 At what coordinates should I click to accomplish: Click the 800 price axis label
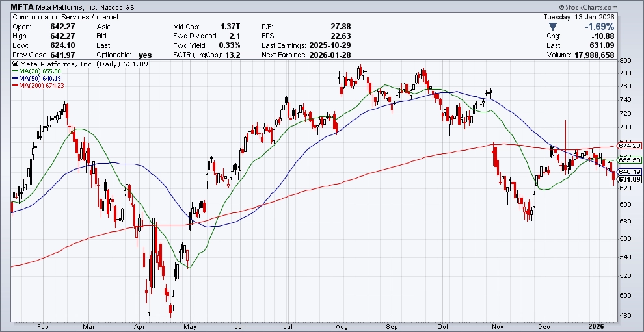[x=625, y=60]
